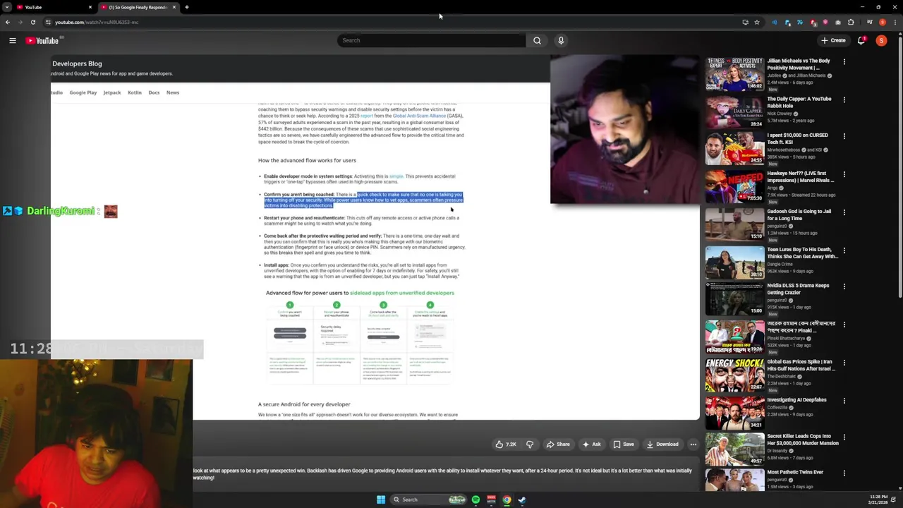Open The Daily Capper video thumbnail
The image size is (903, 508).
pos(734,111)
